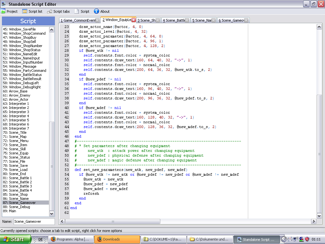The width and height of the screenshot is (325, 244).
Task: Click the code editor horizontal scrollbar right arrow
Action: coord(314,221)
